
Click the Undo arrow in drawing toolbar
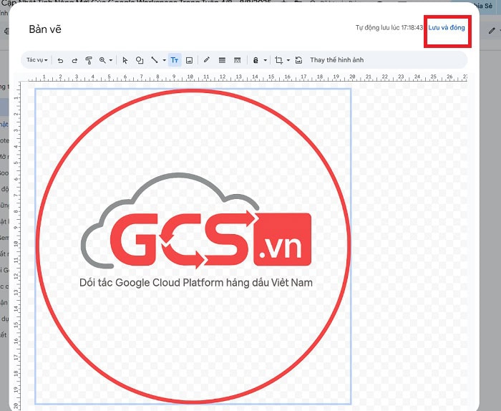pyautogui.click(x=61, y=60)
